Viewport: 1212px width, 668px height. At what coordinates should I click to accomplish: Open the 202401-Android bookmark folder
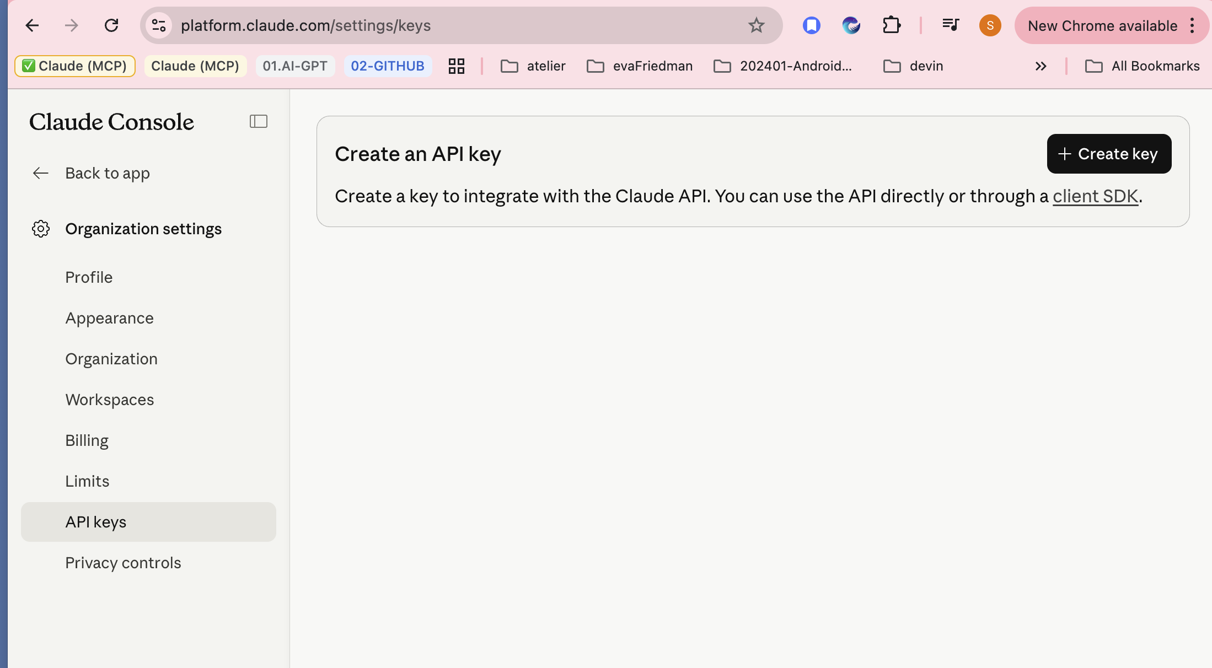pos(783,66)
